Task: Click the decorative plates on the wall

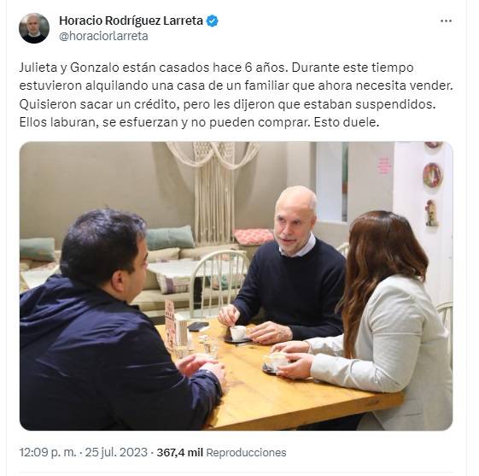Action: (432, 184)
